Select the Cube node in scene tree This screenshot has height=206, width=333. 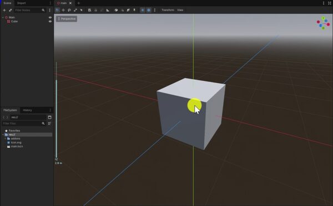pos(14,22)
